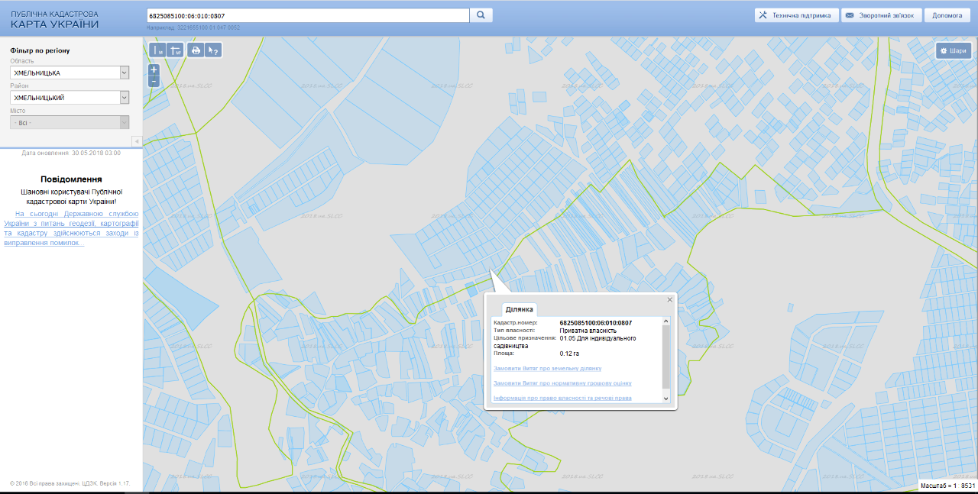Image resolution: width=978 pixels, height=494 pixels.
Task: Click the Зворотний зв'язок button
Action: 881,15
